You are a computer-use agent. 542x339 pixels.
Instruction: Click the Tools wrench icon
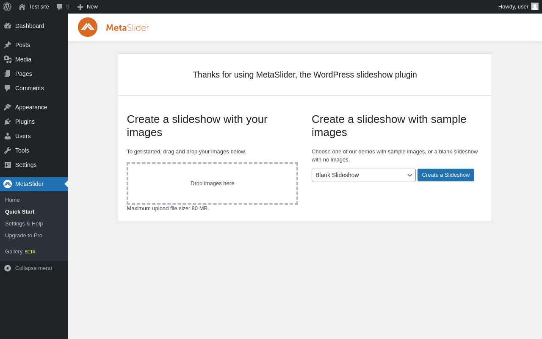[x=8, y=150]
